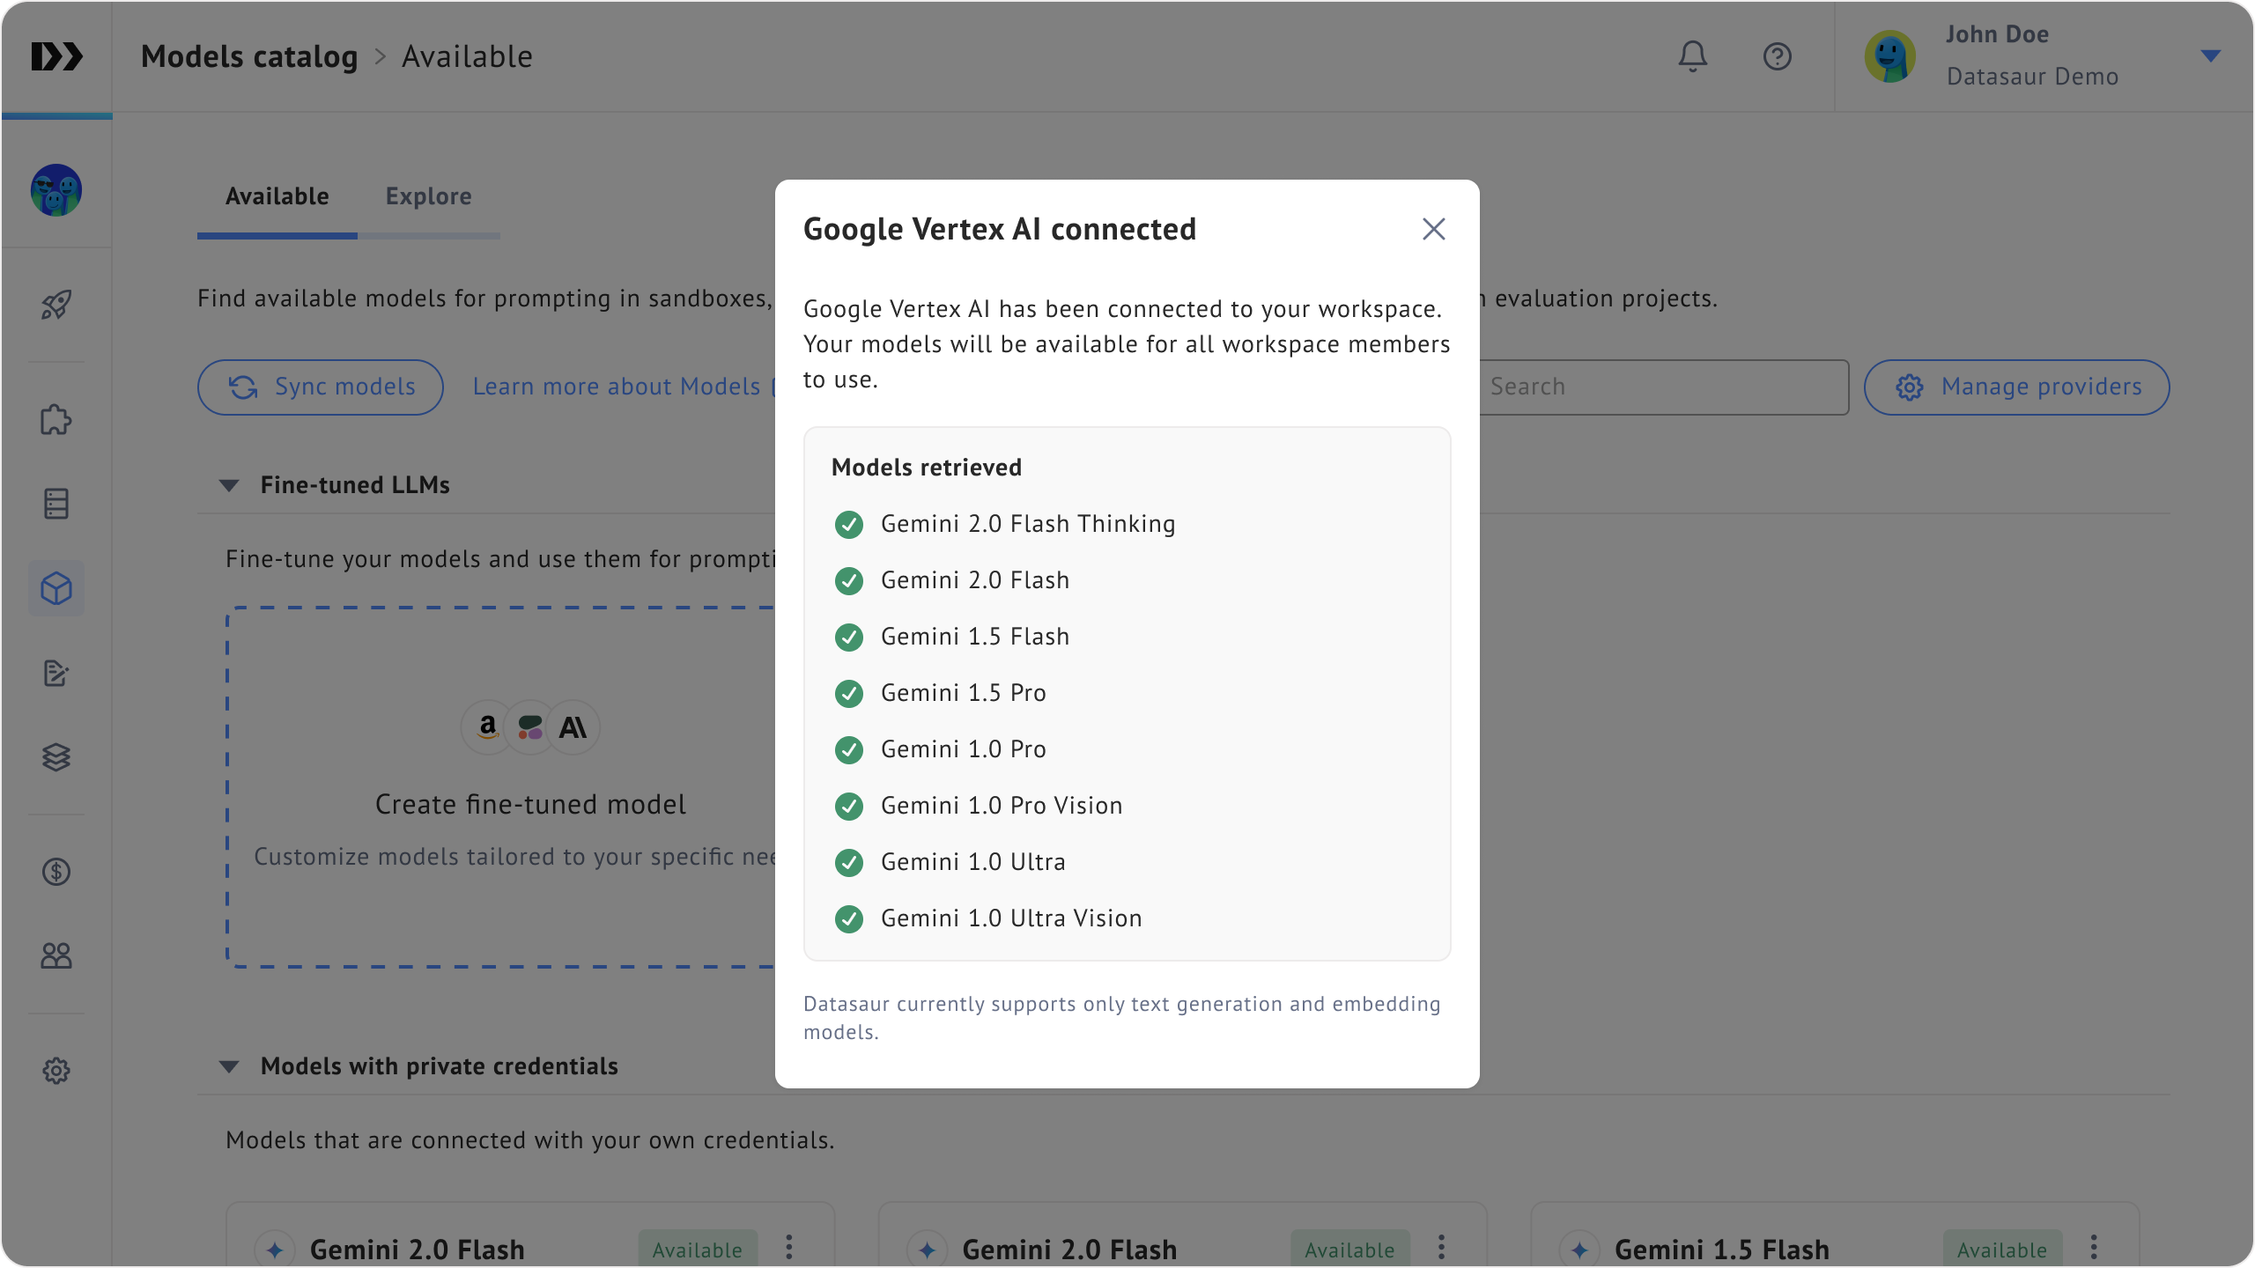Click the stacked layers sidebar icon

[56, 757]
